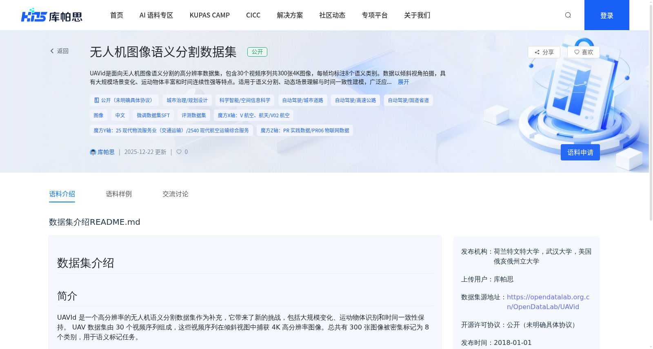653x349 pixels.
Task: Click the 库帕思 author name link
Action: pos(106,152)
